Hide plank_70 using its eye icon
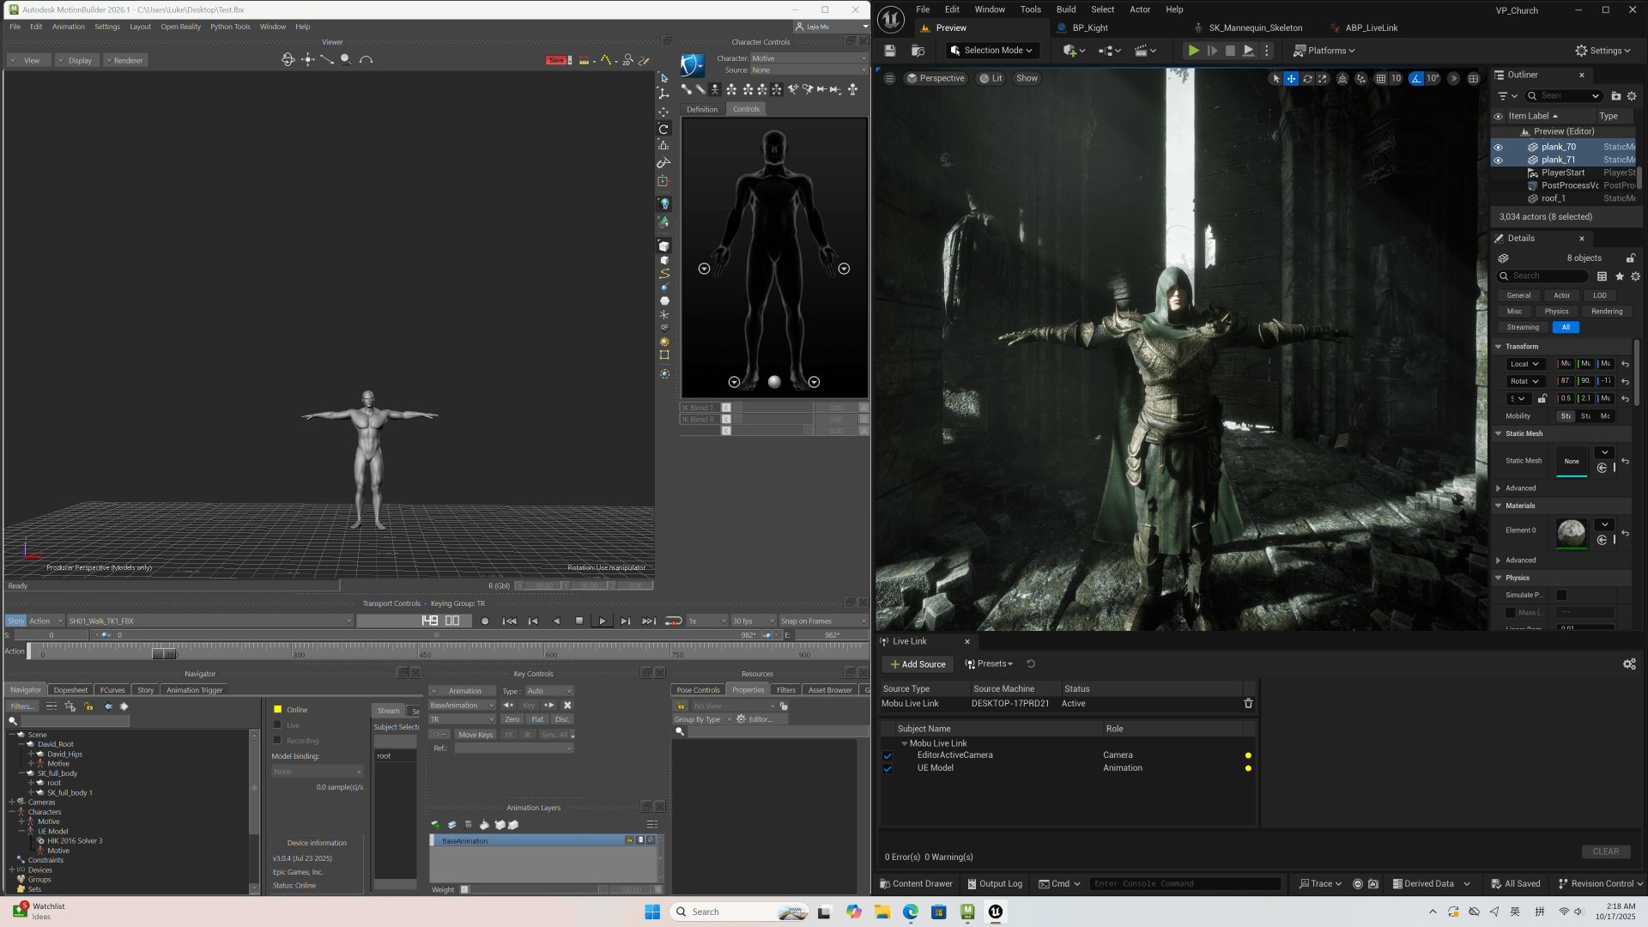 click(1499, 147)
